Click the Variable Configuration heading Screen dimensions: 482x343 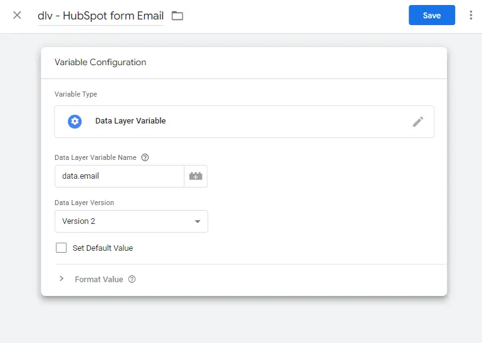tap(100, 62)
